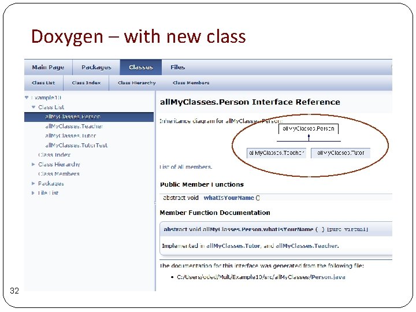Open the Class List sub-tab
The image size is (416, 312).
click(43, 83)
